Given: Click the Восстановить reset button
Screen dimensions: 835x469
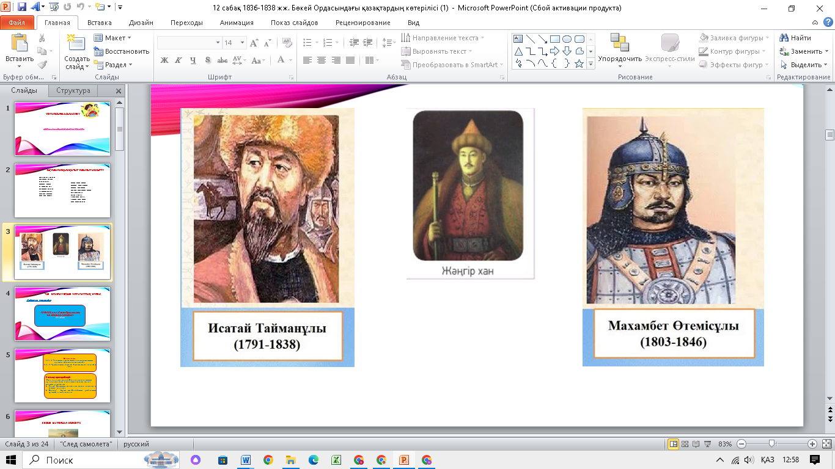Looking at the screenshot, I should 122,51.
